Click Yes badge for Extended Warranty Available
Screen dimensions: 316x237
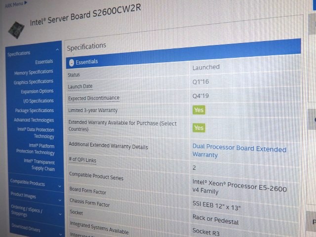[x=199, y=128]
